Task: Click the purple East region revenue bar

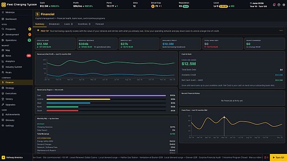Action: pos(106,95)
